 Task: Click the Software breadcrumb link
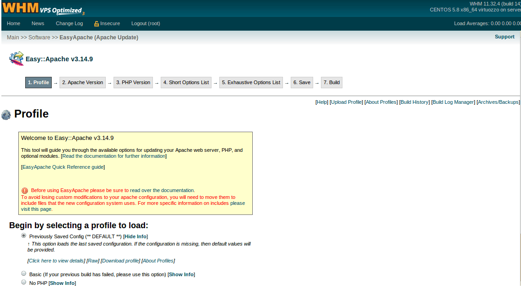(x=39, y=37)
